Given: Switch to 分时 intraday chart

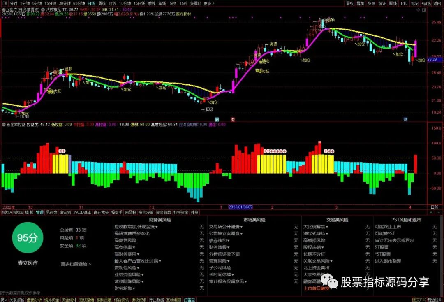Looking at the screenshot, I should coord(13,3).
